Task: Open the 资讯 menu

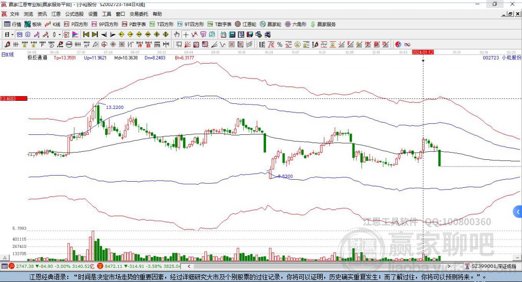Action: [x=42, y=14]
